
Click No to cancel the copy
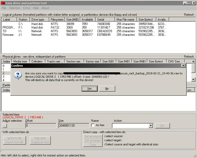tap(107, 89)
